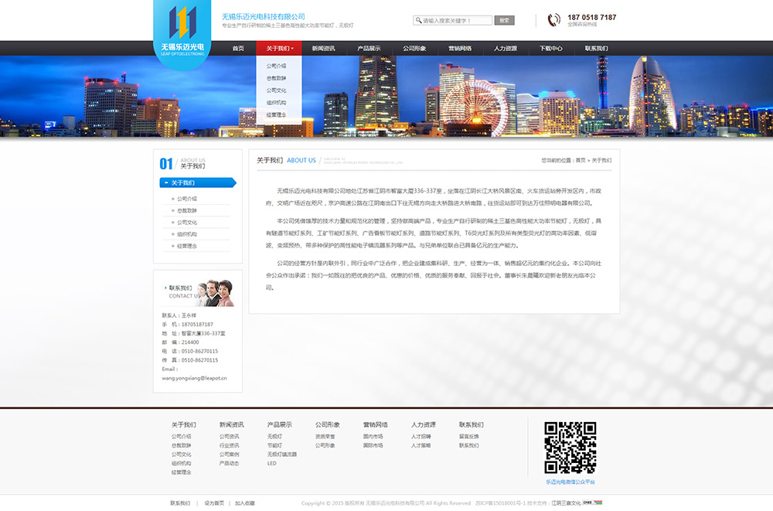The image size is (773, 511).
Task: Click the magnifier icon in search box
Action: click(418, 21)
